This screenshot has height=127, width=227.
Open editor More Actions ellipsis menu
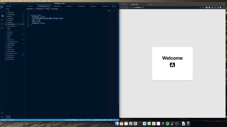pyautogui.click(x=117, y=6)
